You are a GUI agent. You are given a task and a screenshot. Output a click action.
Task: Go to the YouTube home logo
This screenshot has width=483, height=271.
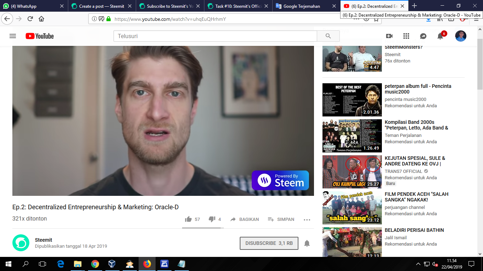tap(40, 36)
